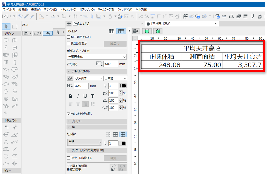Collapse フッターと形式の変更を印刷 section
The image size is (267, 178).
point(69,150)
